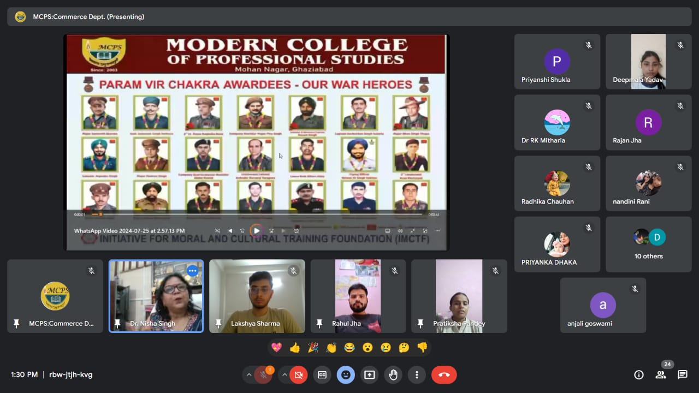
Task: Turn on the camera button
Action: pyautogui.click(x=298, y=375)
